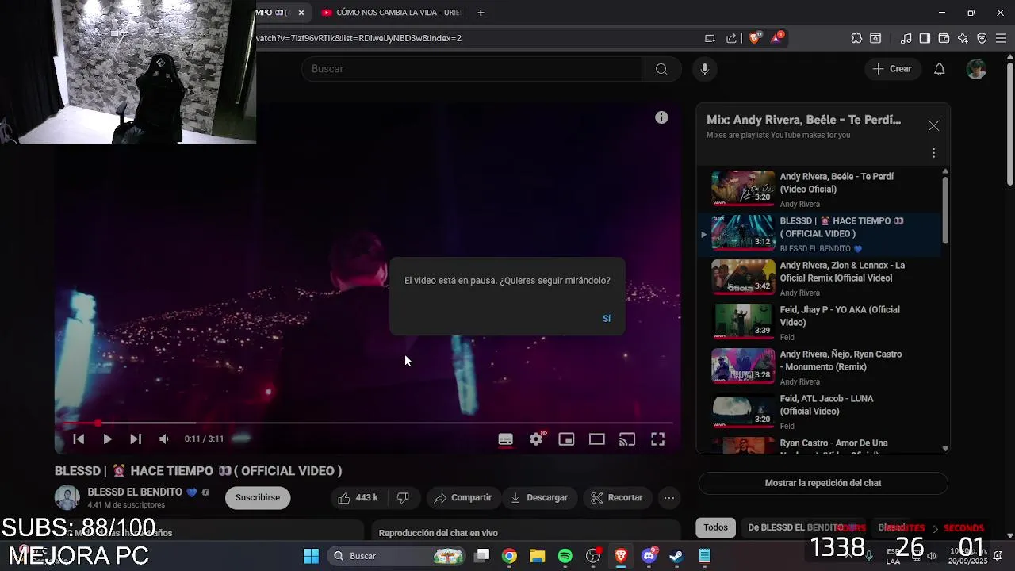Open the account avatar menu
This screenshot has height=571, width=1015.
coord(976,69)
